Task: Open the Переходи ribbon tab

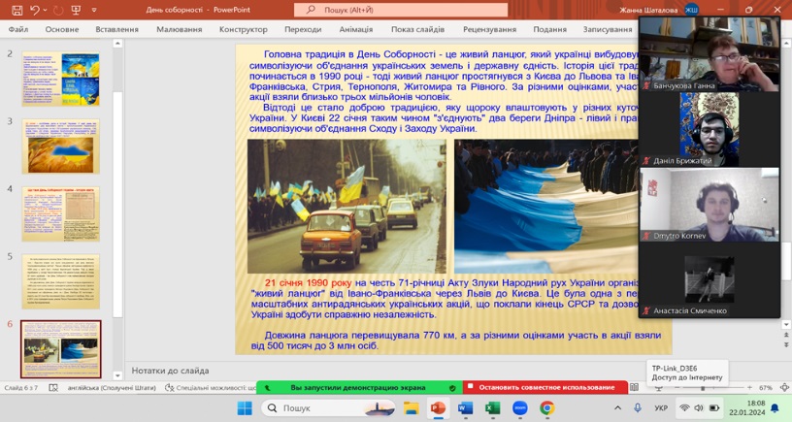Action: 303,29
